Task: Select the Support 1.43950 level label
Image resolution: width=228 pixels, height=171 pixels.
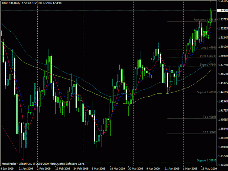Action: [206, 92]
